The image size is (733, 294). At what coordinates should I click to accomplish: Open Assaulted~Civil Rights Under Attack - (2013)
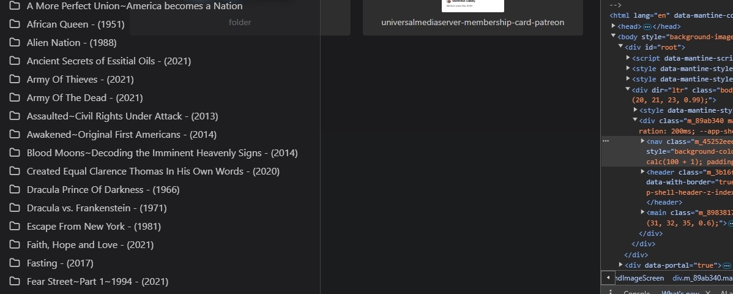pyautogui.click(x=122, y=116)
